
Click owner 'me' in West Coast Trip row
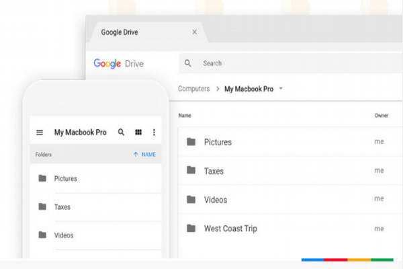click(x=379, y=229)
